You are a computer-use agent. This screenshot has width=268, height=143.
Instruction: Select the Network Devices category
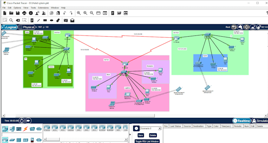5,129
